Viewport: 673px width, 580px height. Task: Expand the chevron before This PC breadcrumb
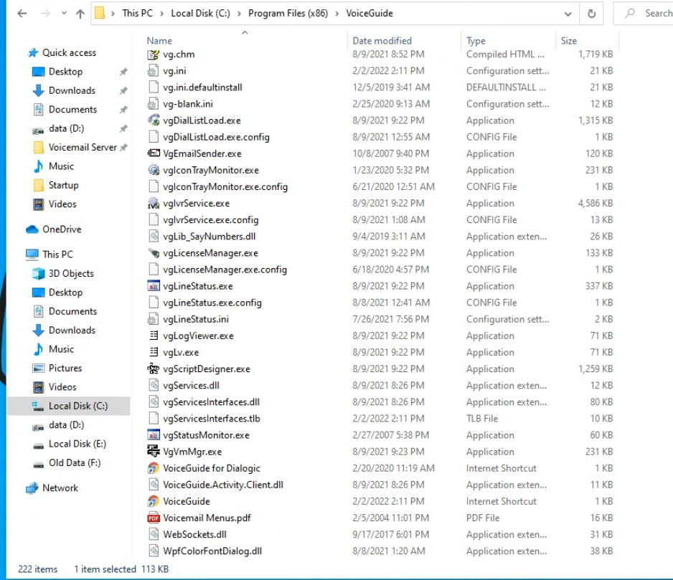[x=113, y=14]
